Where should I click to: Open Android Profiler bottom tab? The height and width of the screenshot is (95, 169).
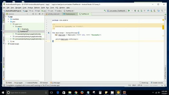point(31,83)
